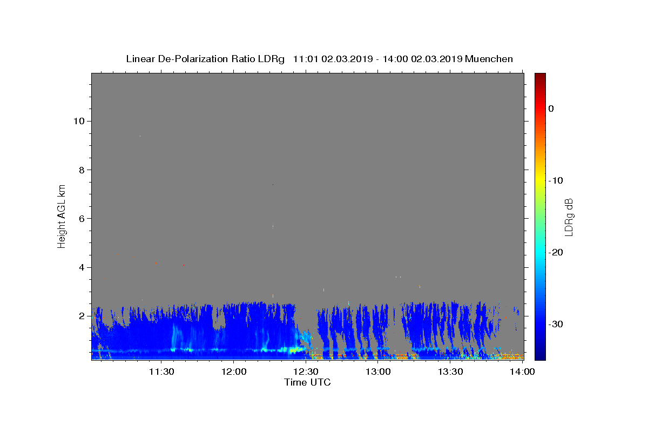The image size is (648, 432).
Task: Click the colorbar value -30
Action: [x=557, y=324]
